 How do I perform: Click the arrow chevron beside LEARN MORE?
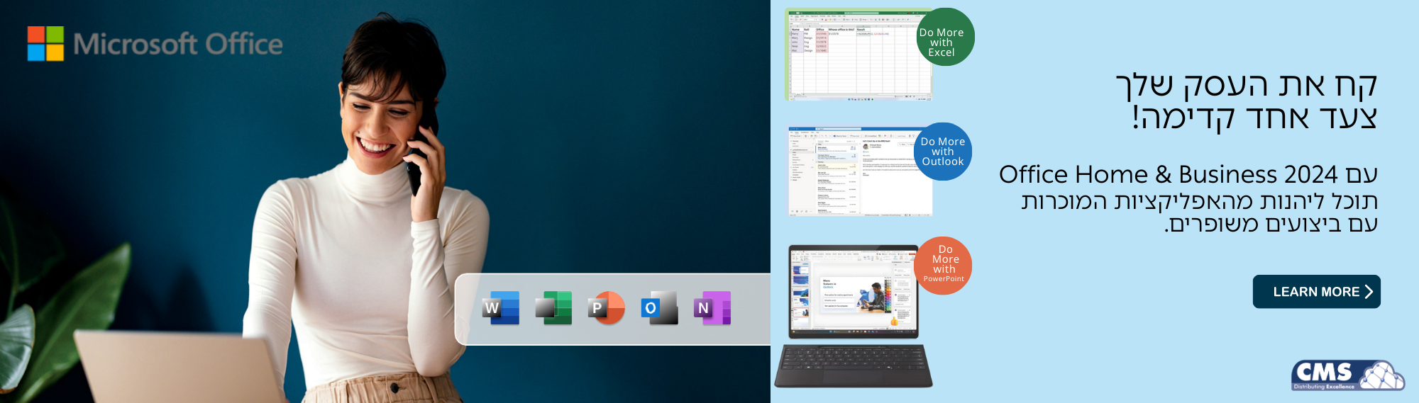pos(1369,292)
